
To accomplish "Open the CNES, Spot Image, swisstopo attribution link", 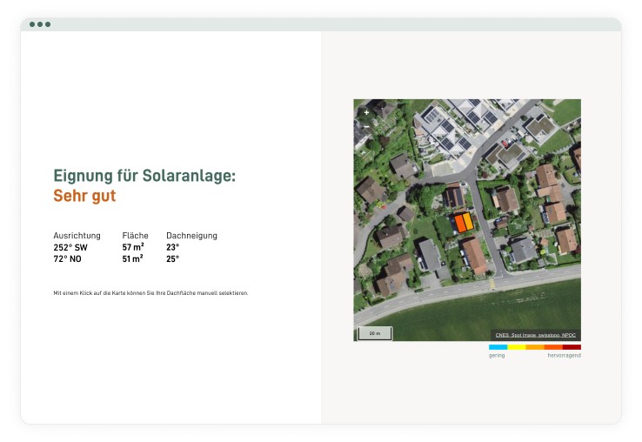I will (x=536, y=335).
